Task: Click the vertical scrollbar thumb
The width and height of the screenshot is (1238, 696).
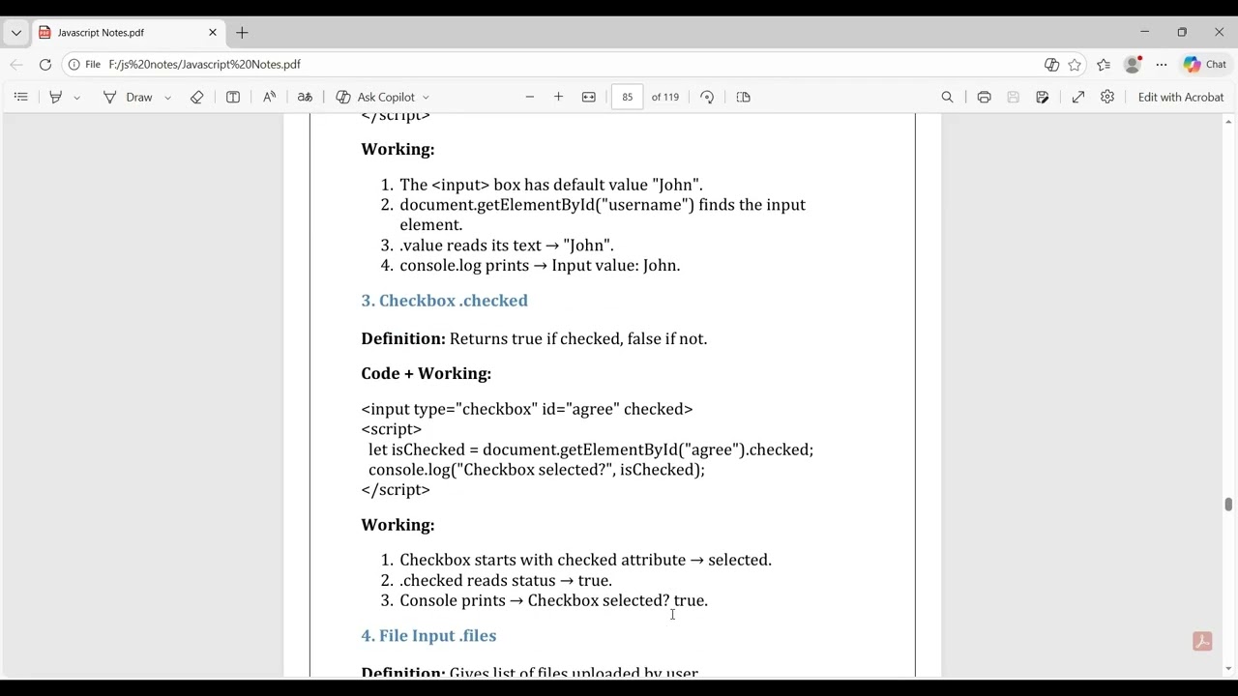Action: tap(1228, 505)
